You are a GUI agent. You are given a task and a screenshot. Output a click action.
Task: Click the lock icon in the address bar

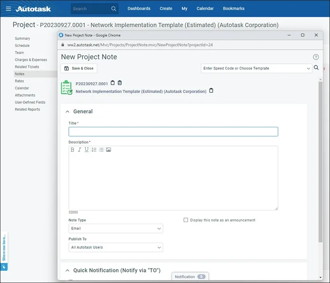63,44
